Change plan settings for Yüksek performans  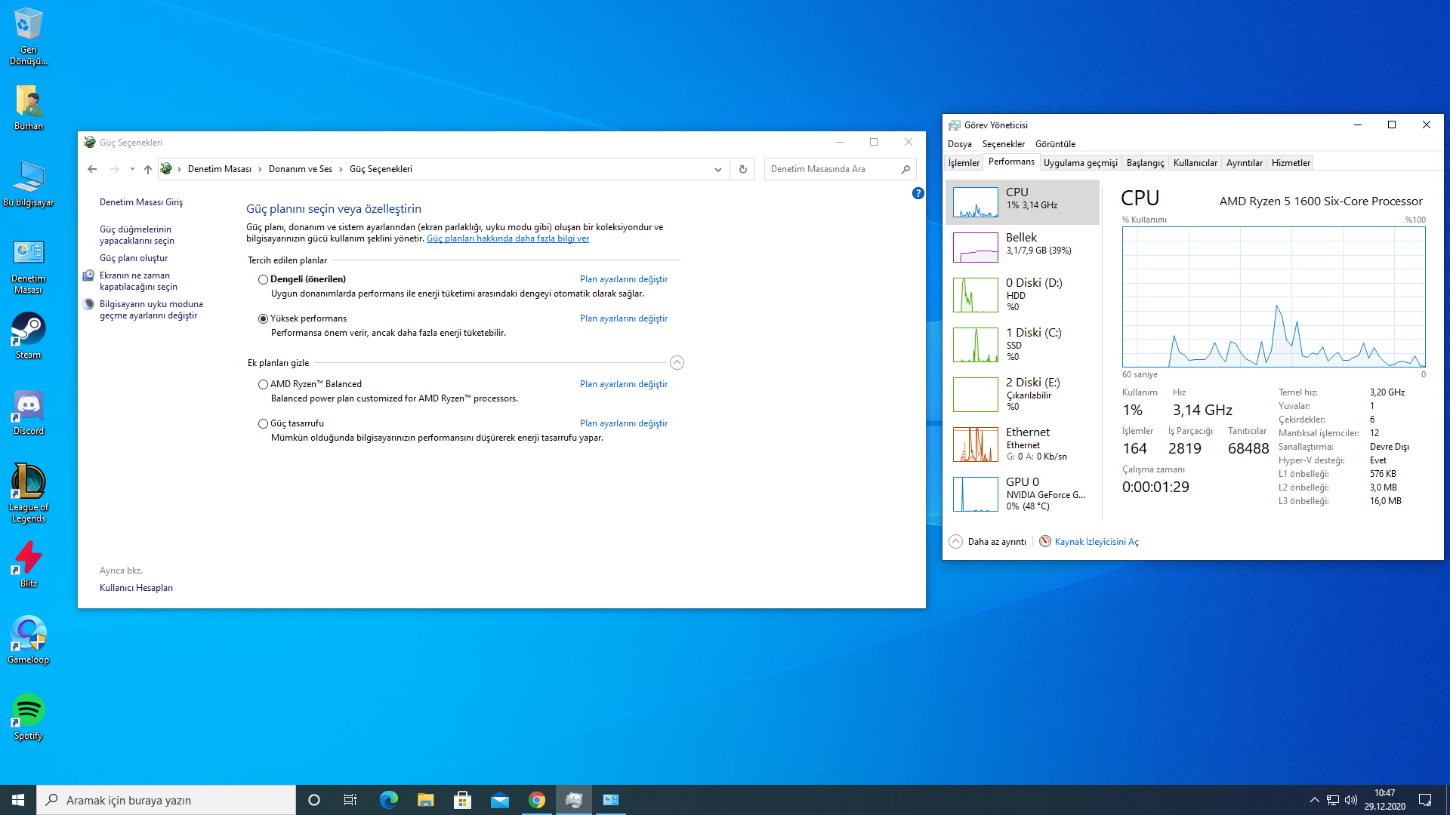(624, 318)
